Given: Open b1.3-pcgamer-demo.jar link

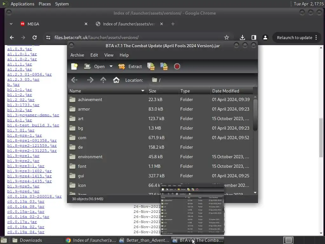Looking at the screenshot, I should click(33, 115).
